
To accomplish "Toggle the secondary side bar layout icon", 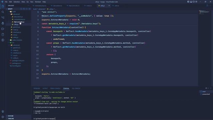I will (x=194, y=2).
